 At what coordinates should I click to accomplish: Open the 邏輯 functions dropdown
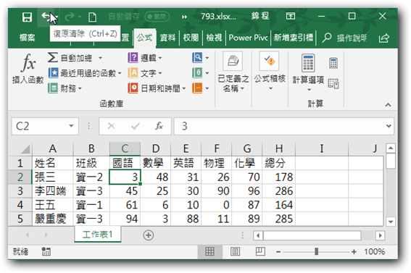click(145, 58)
